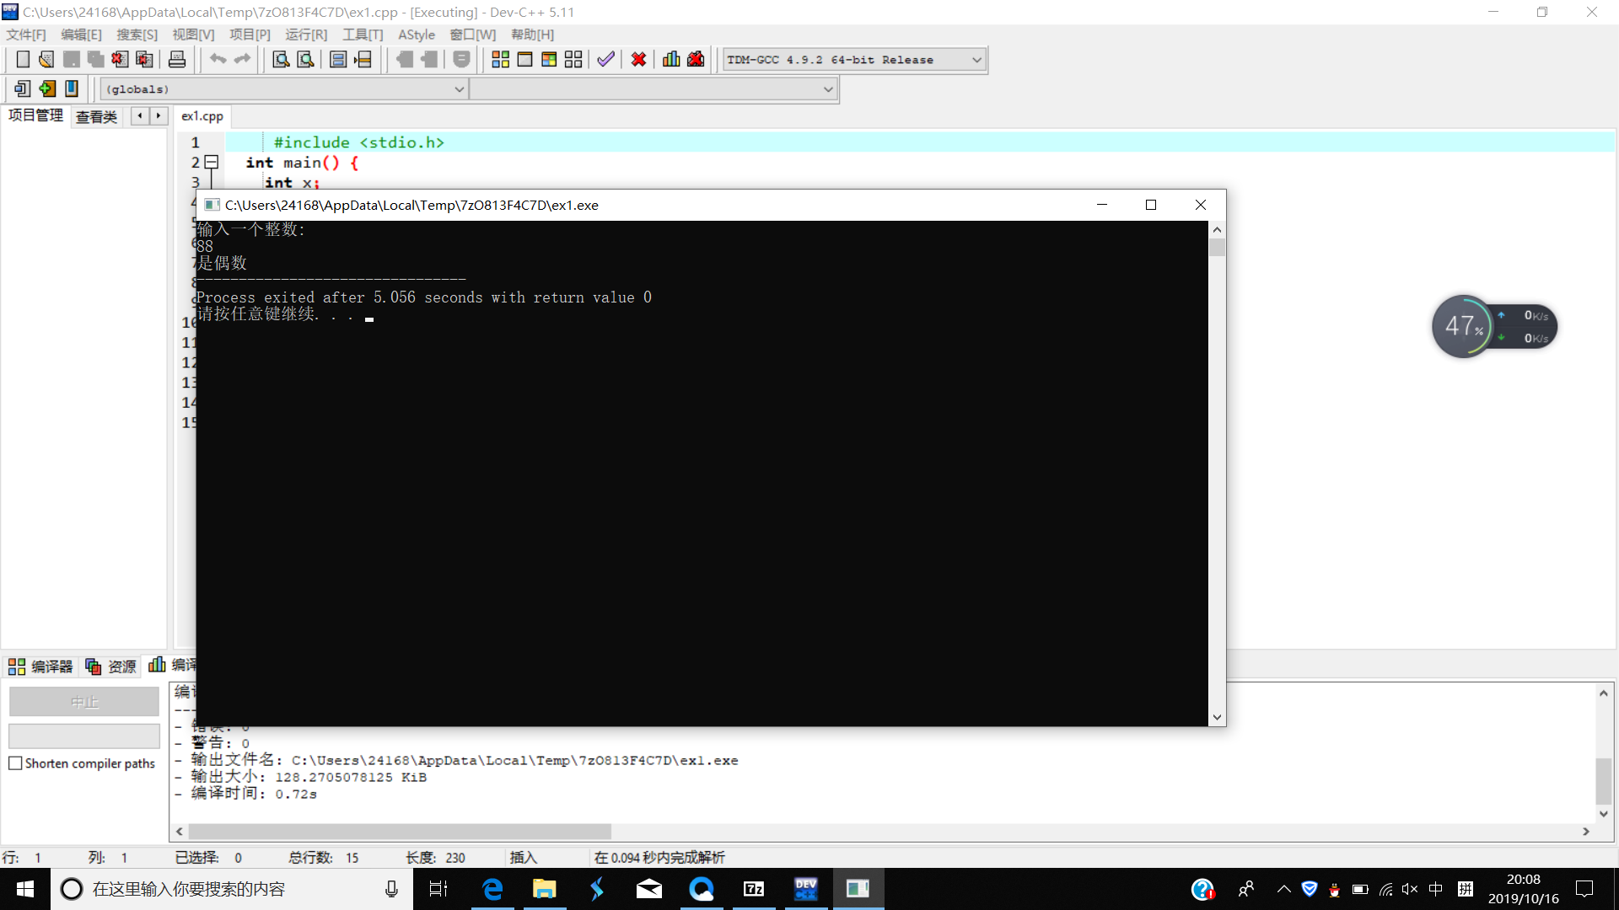Click the red X stop execution icon
The image size is (1619, 910).
638,60
